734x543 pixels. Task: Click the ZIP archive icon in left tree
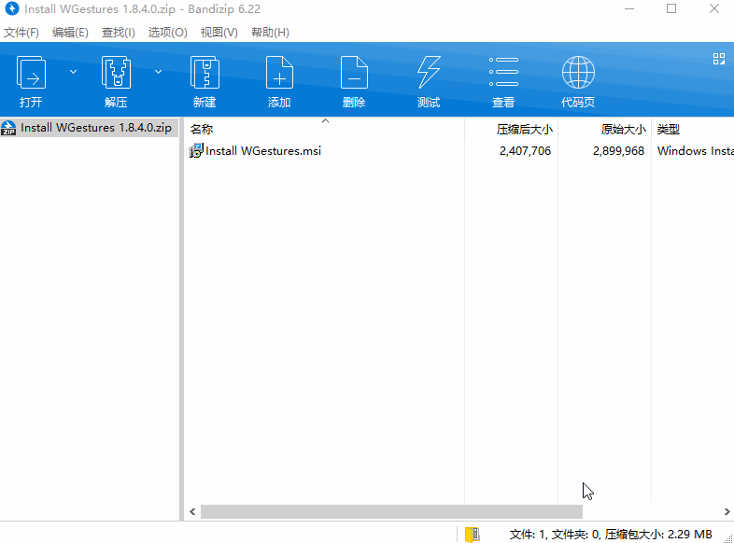(x=8, y=128)
